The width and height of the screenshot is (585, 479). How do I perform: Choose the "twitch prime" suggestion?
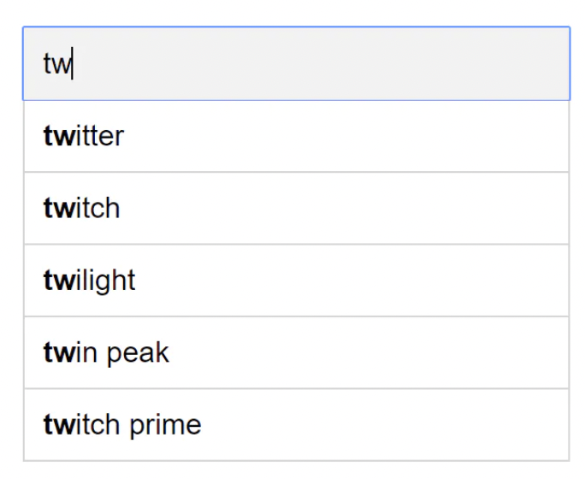[x=122, y=424]
